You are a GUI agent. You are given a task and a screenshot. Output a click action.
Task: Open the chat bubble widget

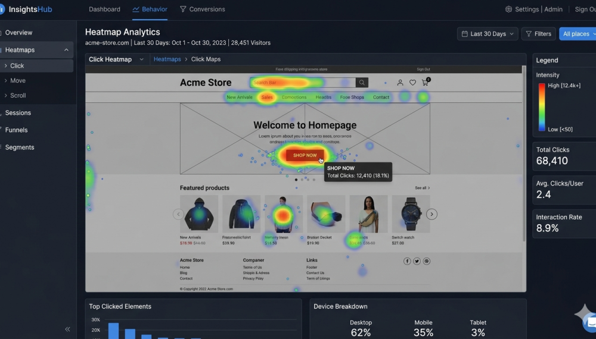(590, 322)
